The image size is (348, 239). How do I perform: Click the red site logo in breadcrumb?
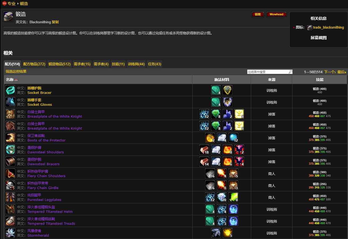click(x=5, y=3)
